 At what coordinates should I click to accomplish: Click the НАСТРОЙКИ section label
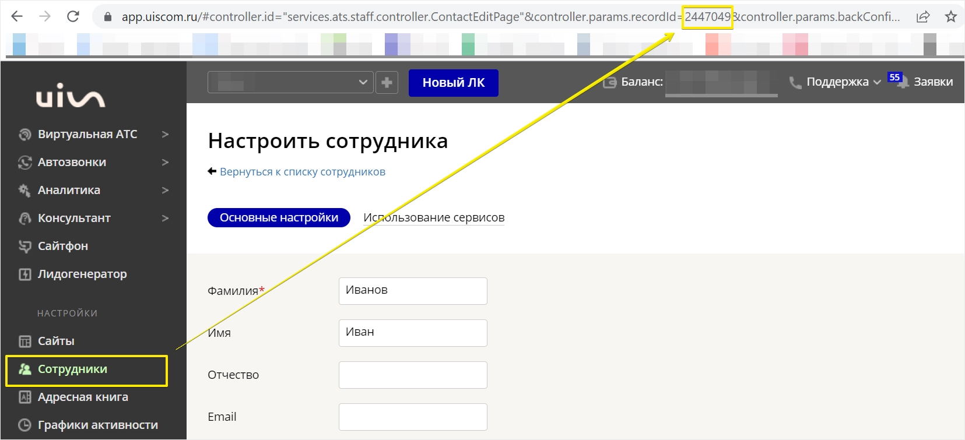coord(68,313)
